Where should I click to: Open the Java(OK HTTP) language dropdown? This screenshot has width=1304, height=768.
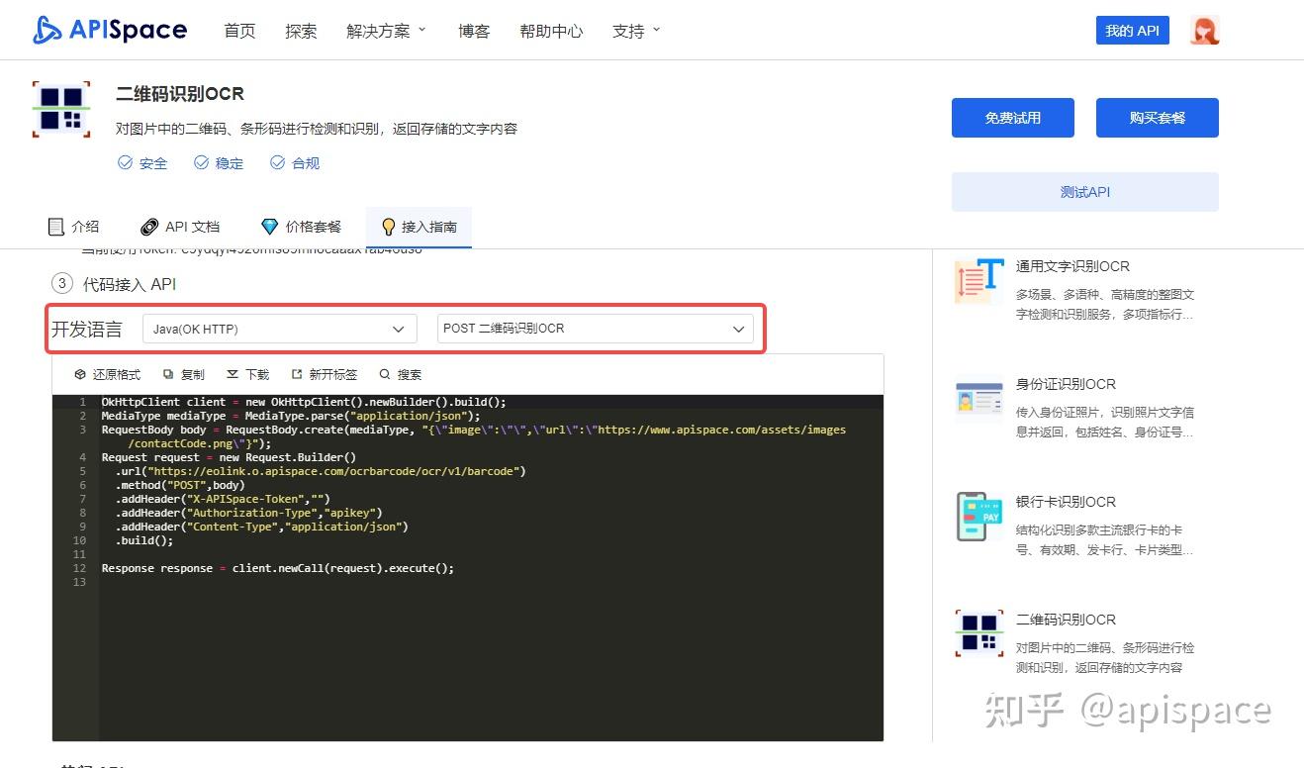279,329
